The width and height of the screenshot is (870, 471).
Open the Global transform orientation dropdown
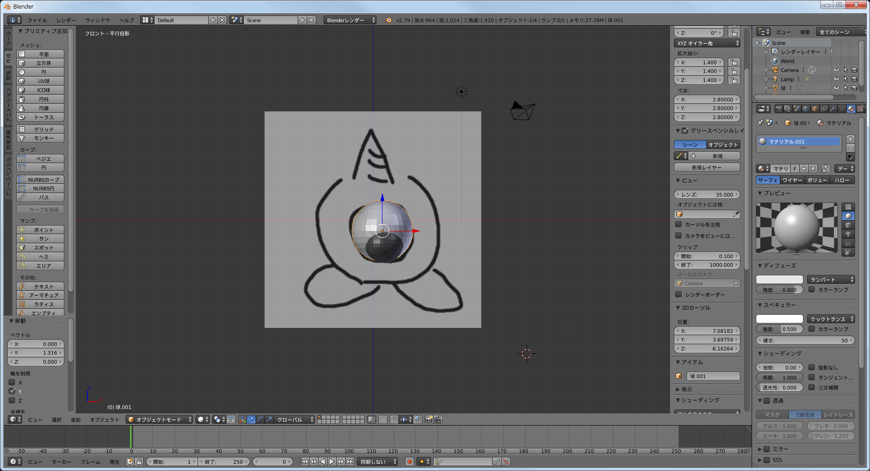tap(295, 419)
